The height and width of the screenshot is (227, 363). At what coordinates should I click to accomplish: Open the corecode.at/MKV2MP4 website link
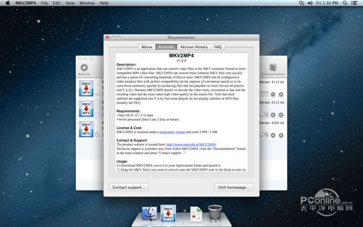click(191, 145)
